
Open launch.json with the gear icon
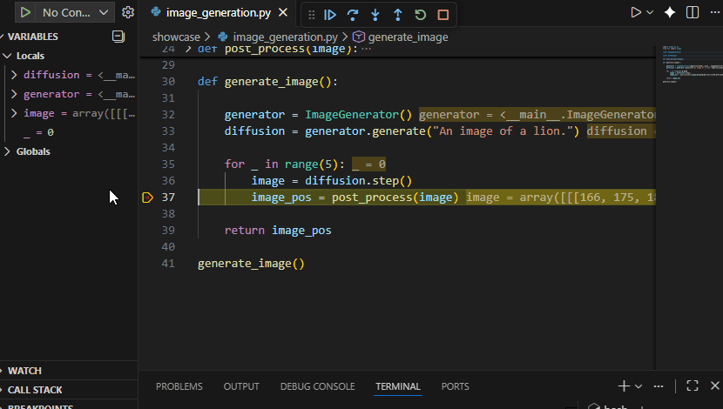[x=128, y=12]
